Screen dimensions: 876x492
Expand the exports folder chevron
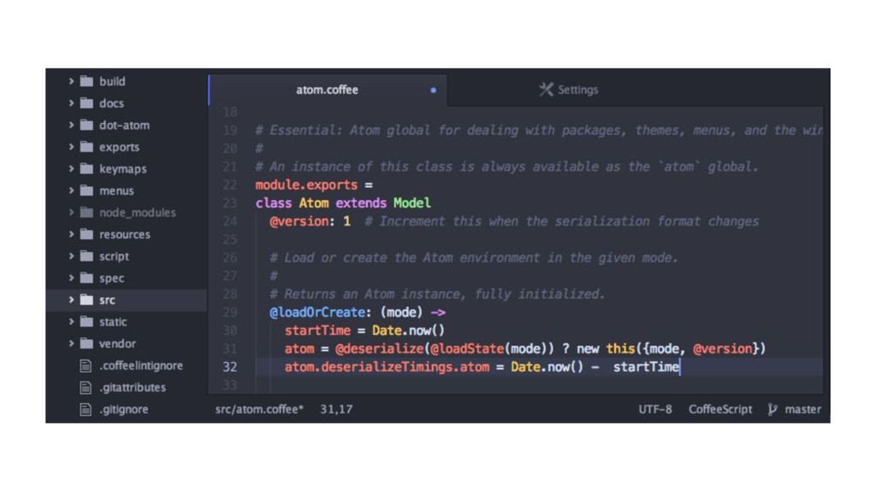click(72, 147)
